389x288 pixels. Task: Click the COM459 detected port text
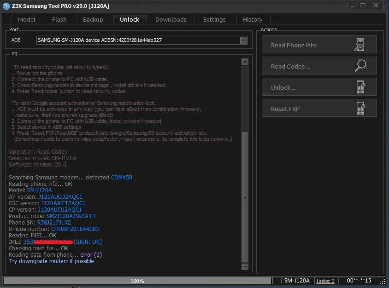click(x=122, y=177)
